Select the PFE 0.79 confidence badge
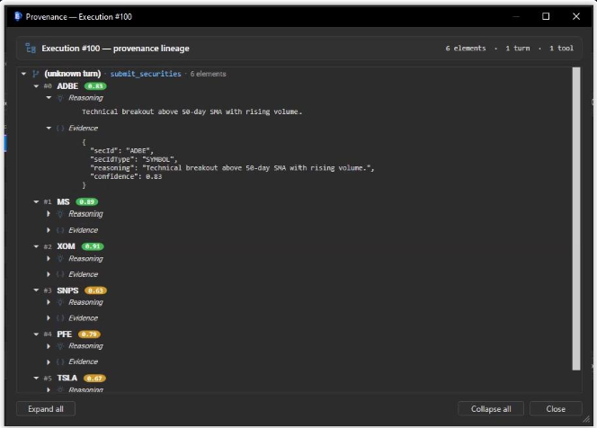This screenshot has width=597, height=428. click(89, 334)
